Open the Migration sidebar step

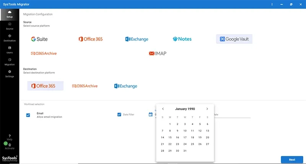10,62
